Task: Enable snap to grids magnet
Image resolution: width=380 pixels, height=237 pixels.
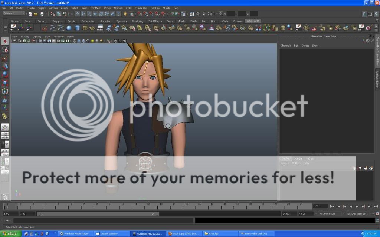Action: click(140, 14)
